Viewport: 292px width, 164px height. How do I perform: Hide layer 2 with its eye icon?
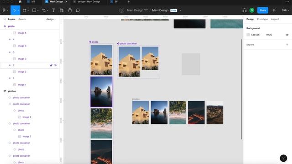point(55,65)
